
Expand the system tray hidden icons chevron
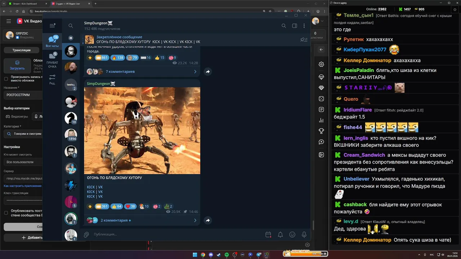[x=420, y=255]
